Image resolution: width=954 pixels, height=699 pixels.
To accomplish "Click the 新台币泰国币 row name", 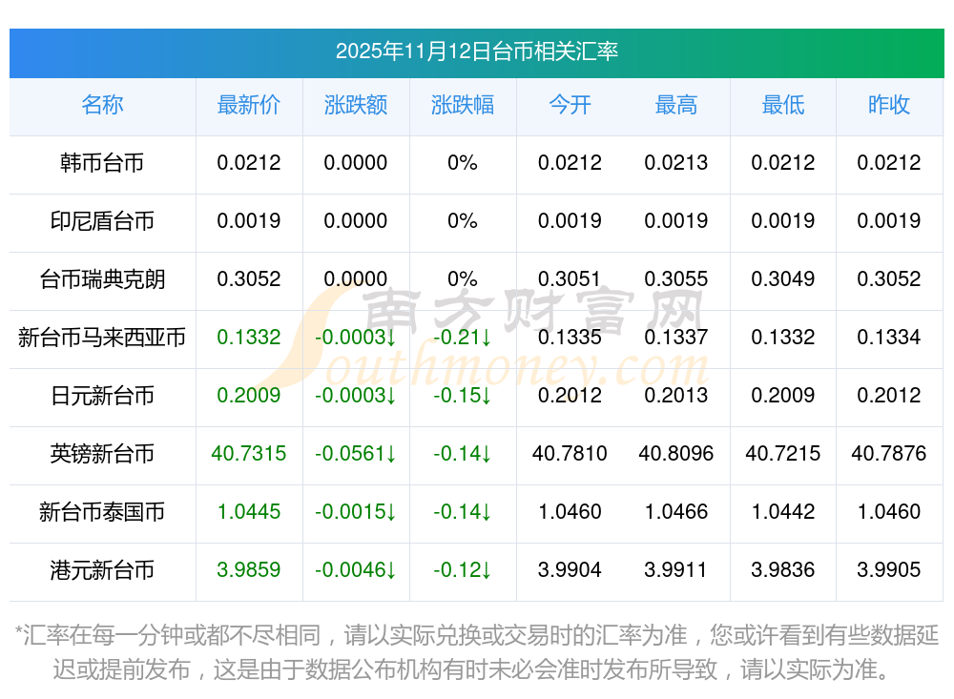I will pyautogui.click(x=102, y=512).
